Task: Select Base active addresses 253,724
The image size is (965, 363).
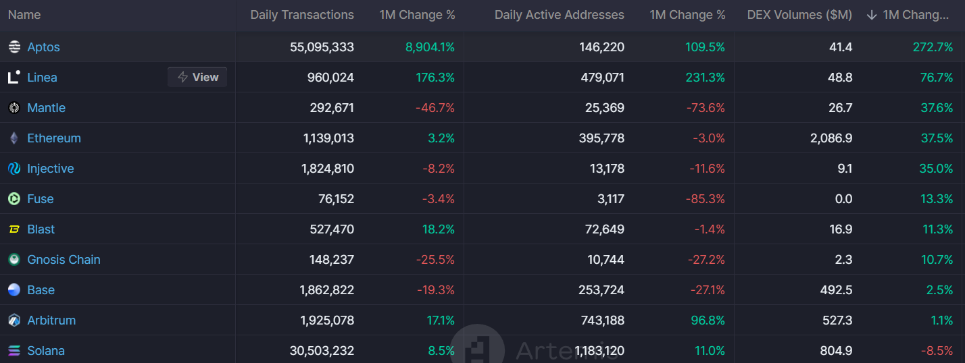Action: (x=601, y=290)
